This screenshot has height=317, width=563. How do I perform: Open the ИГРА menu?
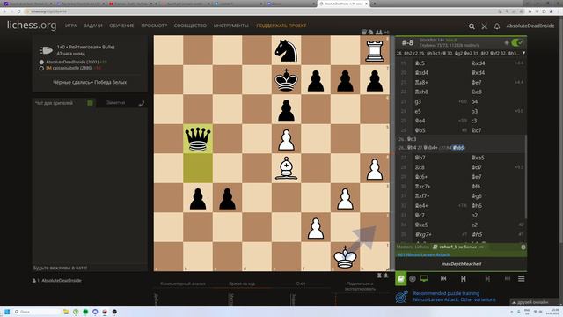click(x=71, y=26)
